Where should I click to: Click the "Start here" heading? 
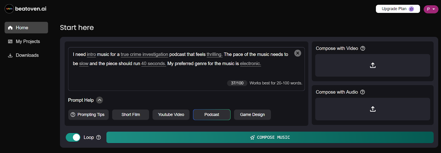coord(77,27)
